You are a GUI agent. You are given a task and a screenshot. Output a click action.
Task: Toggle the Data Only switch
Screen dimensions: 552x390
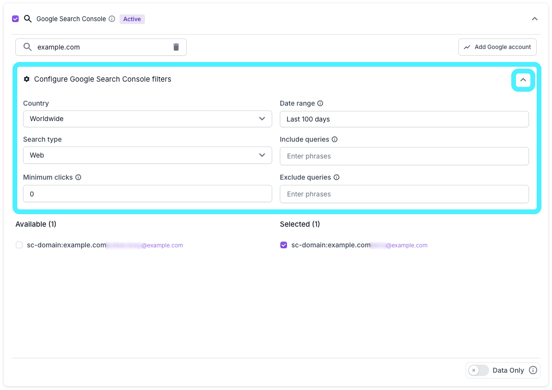pyautogui.click(x=479, y=370)
